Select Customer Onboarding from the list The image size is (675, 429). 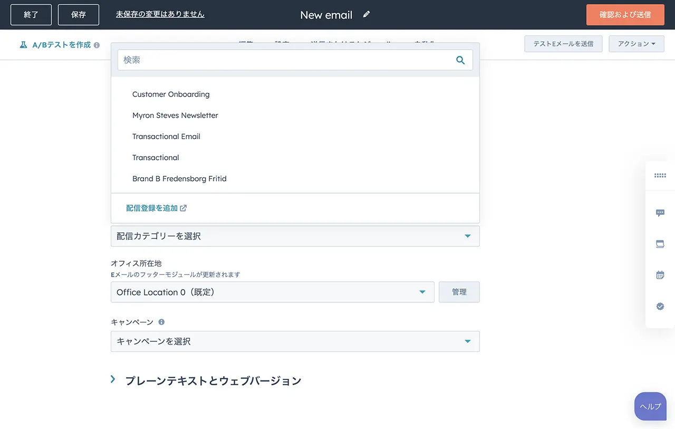point(171,94)
